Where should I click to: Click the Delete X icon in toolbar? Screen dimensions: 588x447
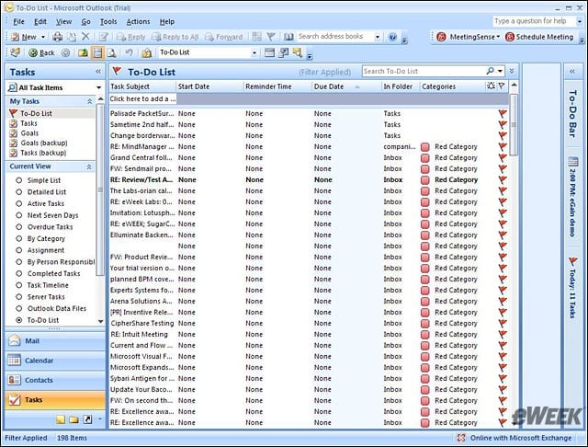[x=85, y=37]
